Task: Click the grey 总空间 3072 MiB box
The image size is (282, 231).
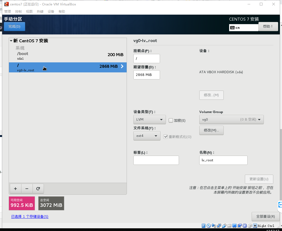Action: 51,203
